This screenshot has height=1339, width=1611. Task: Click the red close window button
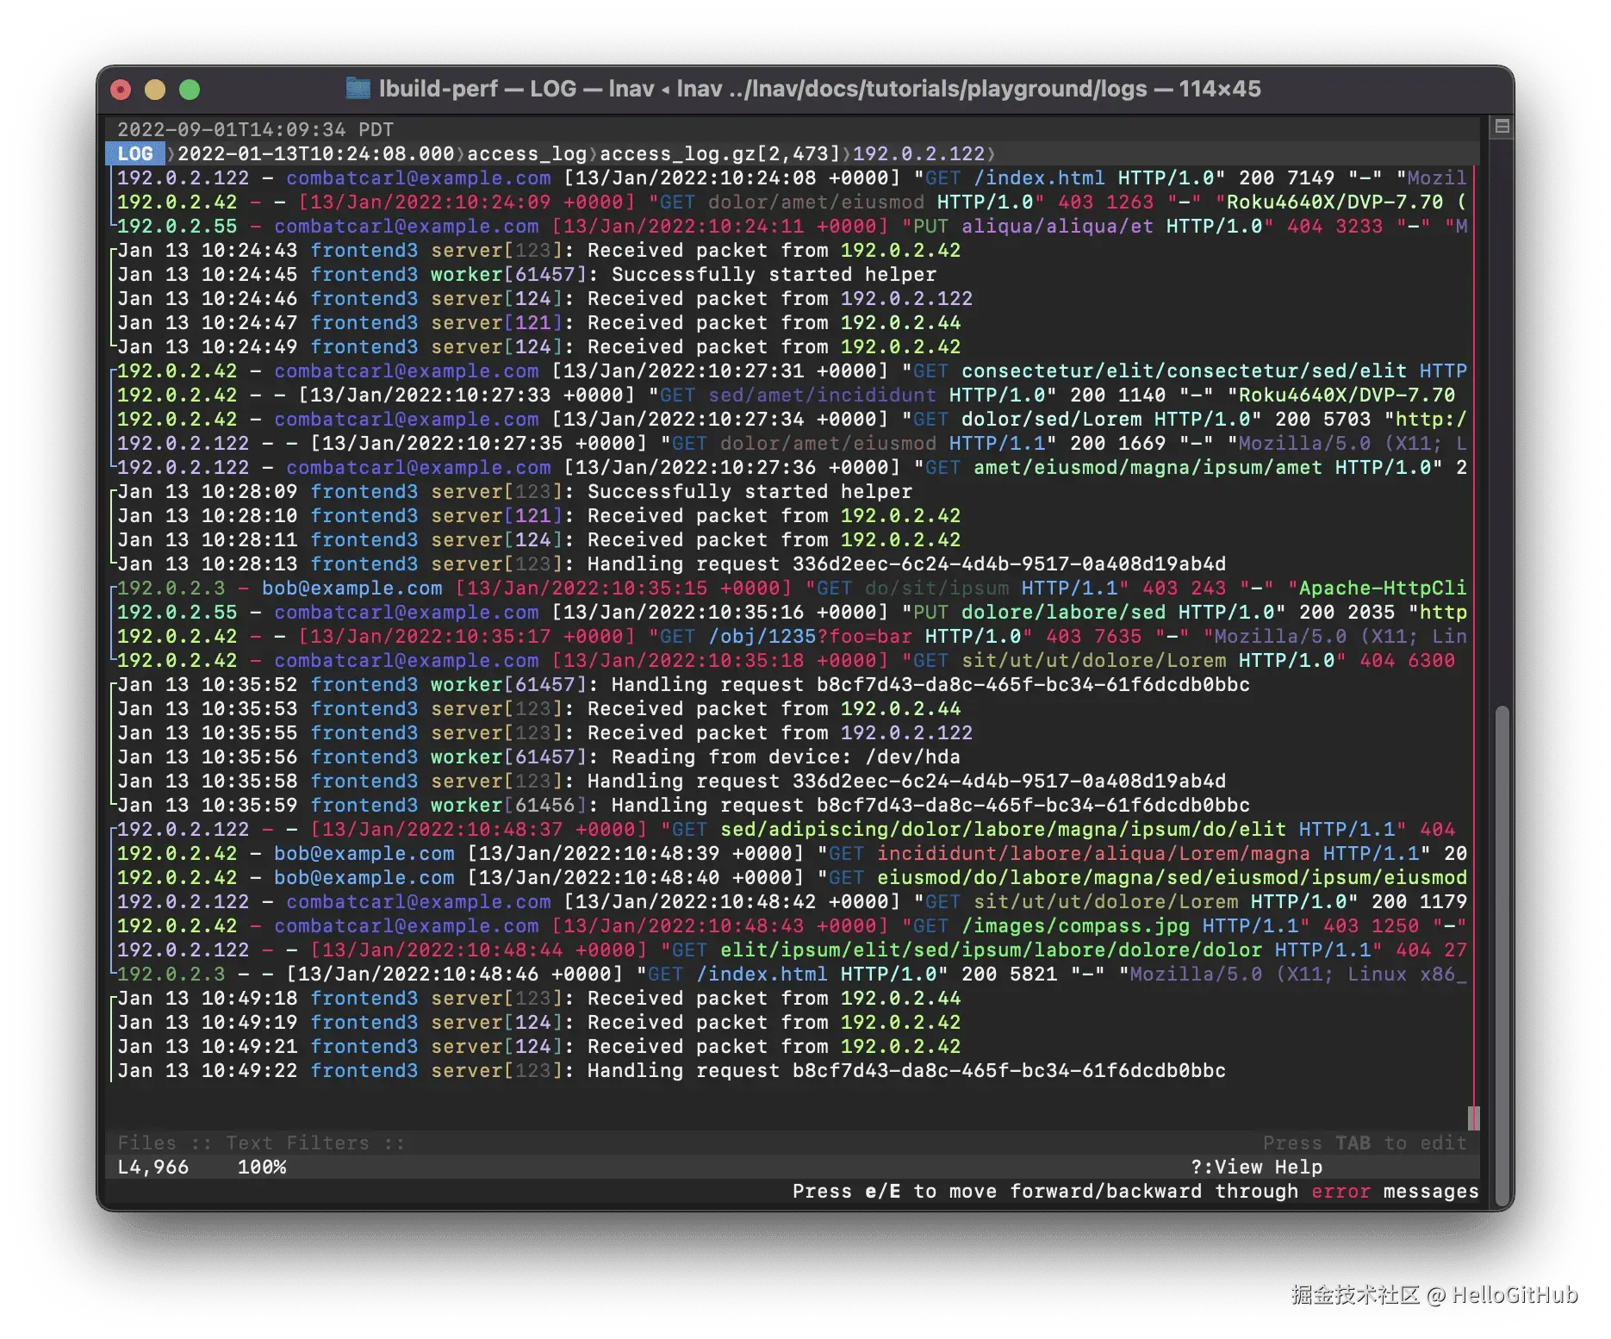coord(121,90)
